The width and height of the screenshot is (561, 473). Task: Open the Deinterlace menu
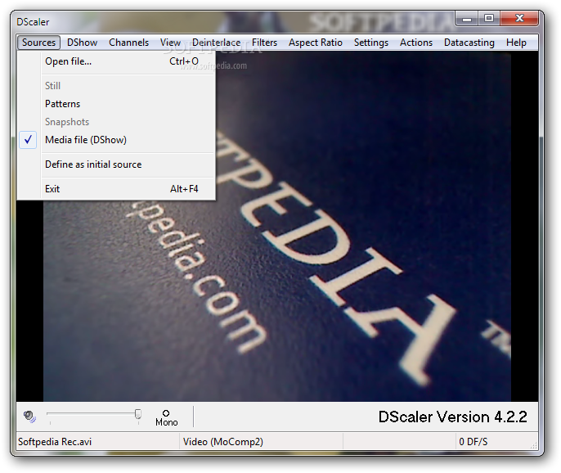click(216, 43)
